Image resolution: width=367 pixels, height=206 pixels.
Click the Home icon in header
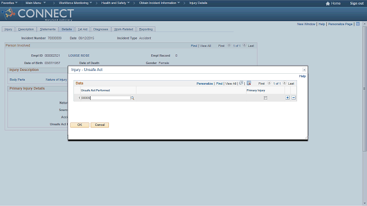[327, 3]
